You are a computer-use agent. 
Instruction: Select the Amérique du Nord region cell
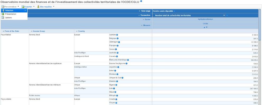pyautogui.click(x=82, y=56)
